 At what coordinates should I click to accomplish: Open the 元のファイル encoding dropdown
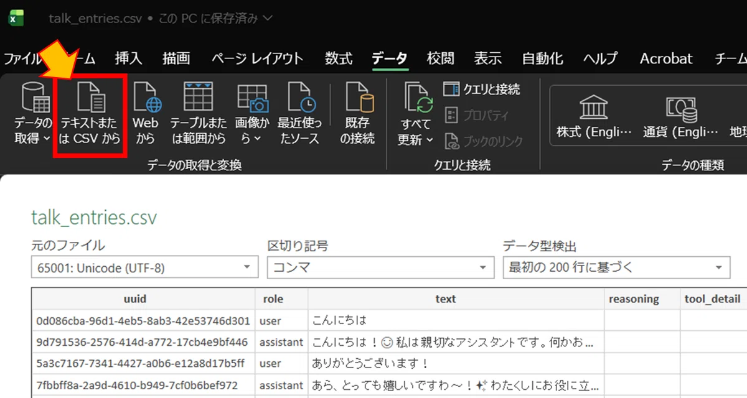click(144, 268)
